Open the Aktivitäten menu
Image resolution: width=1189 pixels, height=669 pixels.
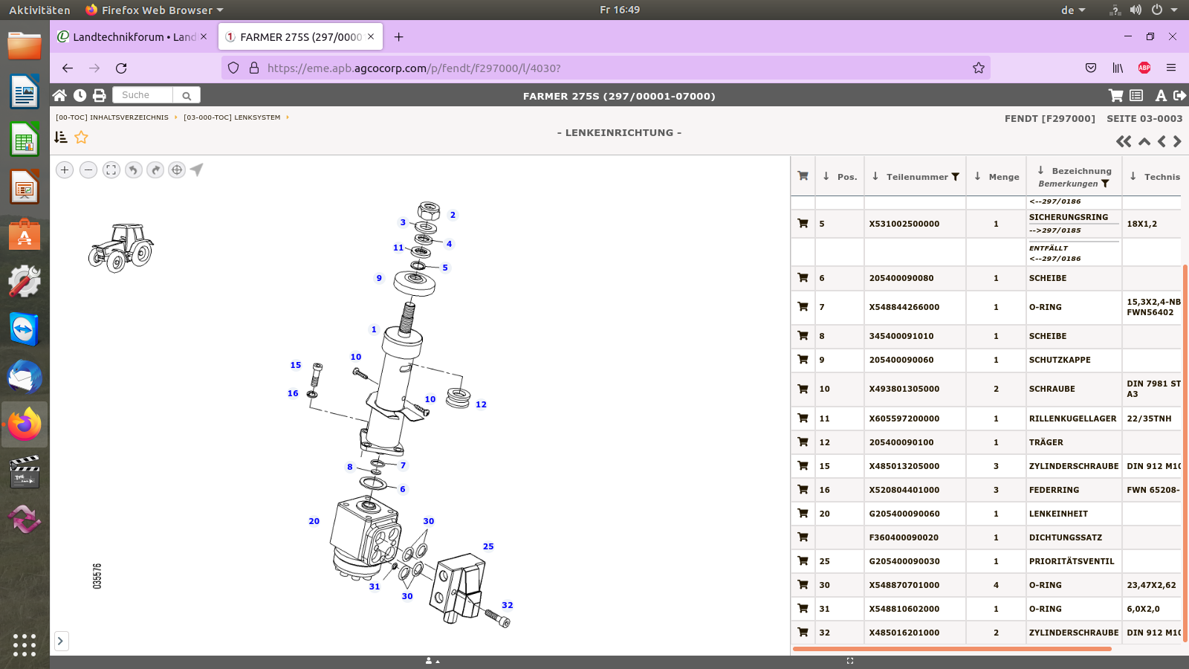[39, 10]
